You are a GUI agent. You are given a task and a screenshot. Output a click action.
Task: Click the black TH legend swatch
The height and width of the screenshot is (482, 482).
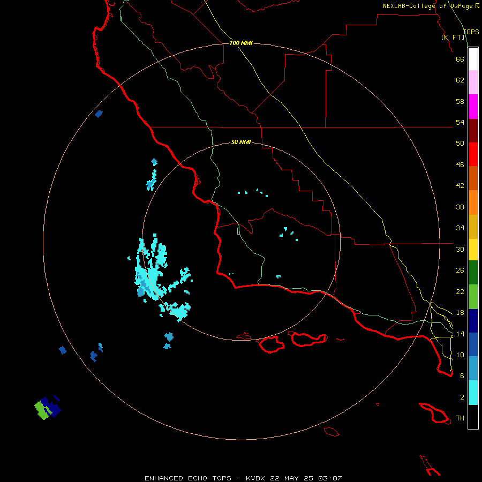(473, 417)
